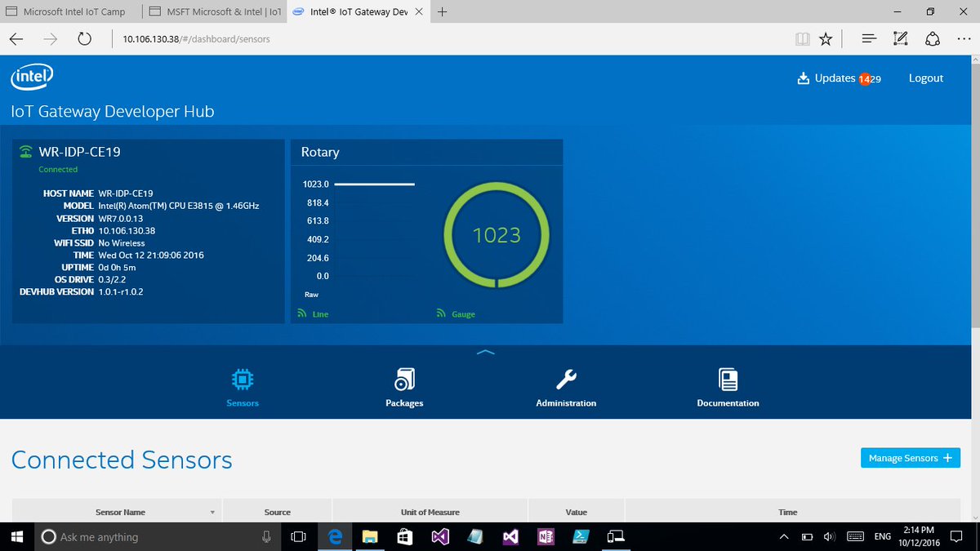Open touch keyboard from system tray

[x=856, y=536]
